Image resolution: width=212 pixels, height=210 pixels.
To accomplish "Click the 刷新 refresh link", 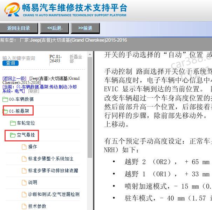I will (x=34, y=91).
